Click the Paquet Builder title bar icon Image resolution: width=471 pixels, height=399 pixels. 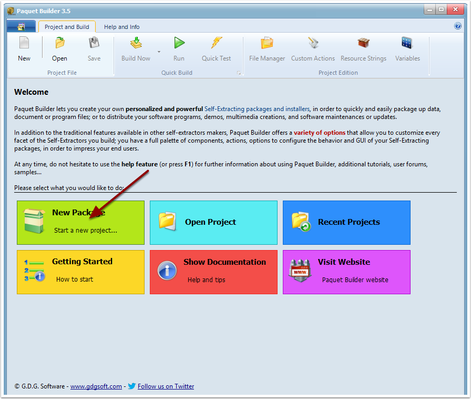(11, 11)
